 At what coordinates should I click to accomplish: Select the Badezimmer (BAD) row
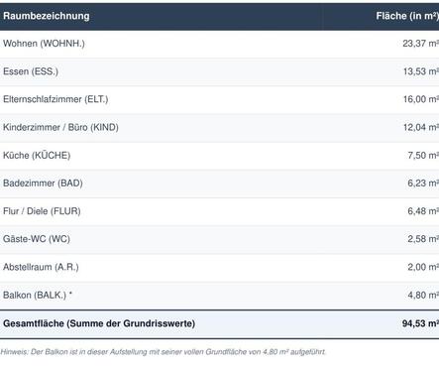[219, 184]
